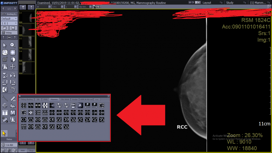Screen dimensions: 272x153
Task: Toggle the Đường link option
Action: click(x=9, y=14)
